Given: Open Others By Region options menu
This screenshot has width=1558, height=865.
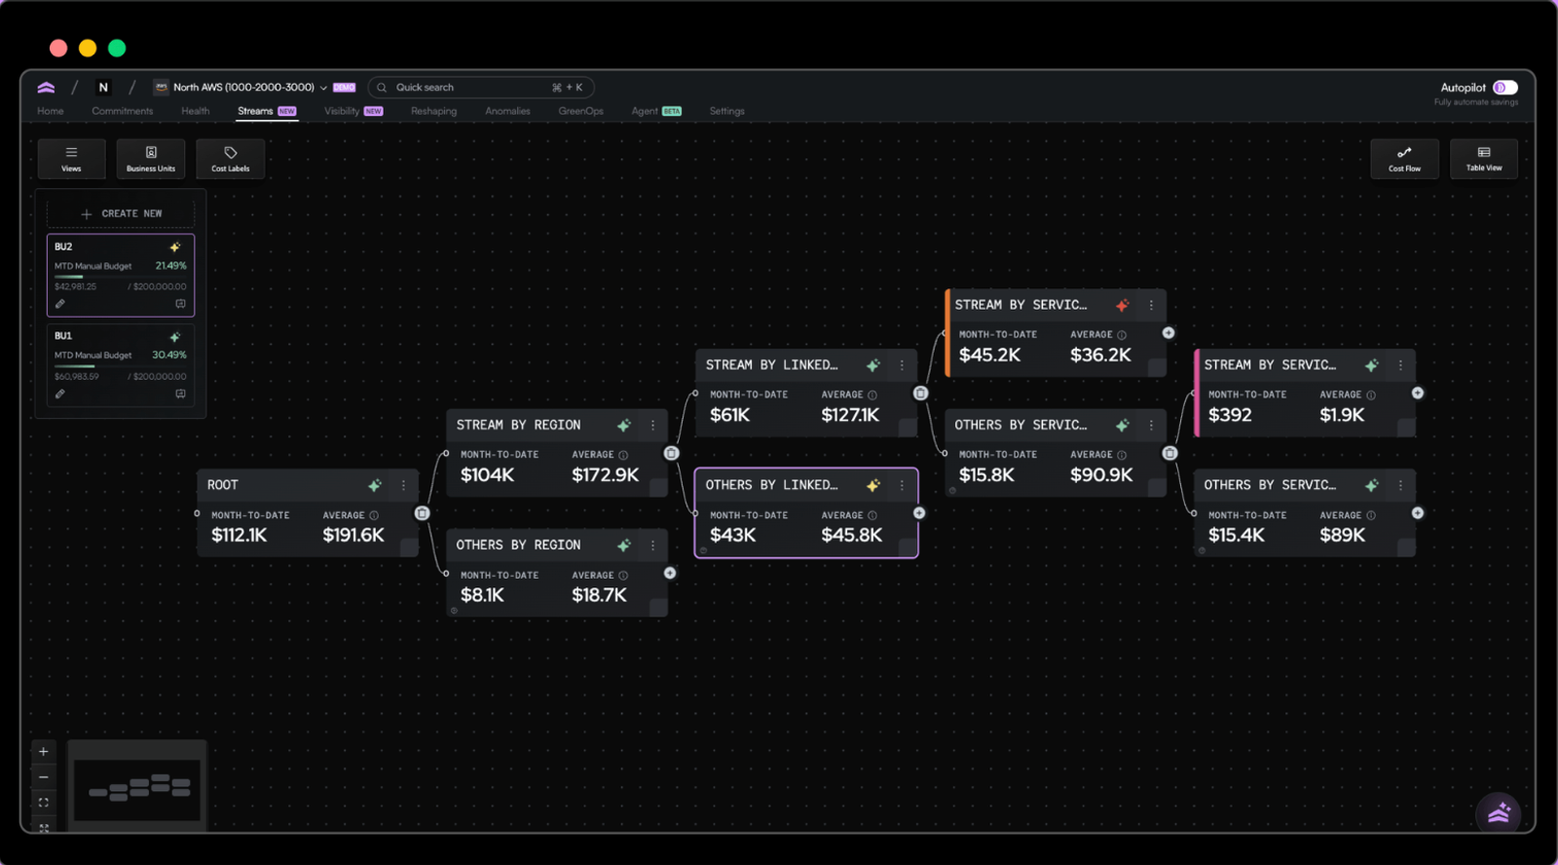Looking at the screenshot, I should point(652,545).
